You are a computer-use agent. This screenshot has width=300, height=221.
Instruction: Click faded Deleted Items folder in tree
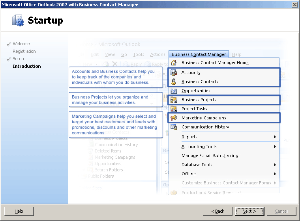coord(108,151)
